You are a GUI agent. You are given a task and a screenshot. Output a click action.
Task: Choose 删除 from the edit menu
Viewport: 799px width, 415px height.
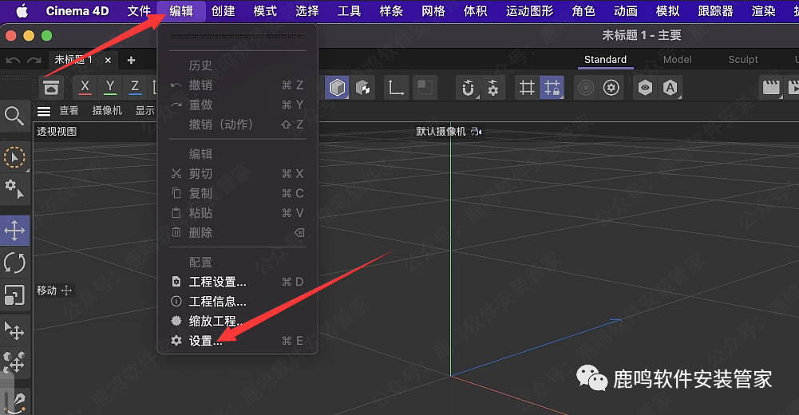[237, 233]
